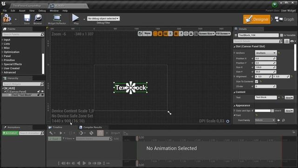This screenshot has height=168, width=298.
Task: Open the Screen Size dropdown
Action: click(x=207, y=34)
